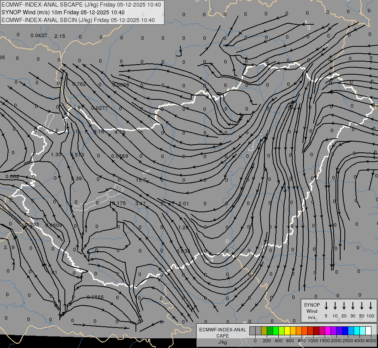Click the 30 m/s wind arrow in legend
The height and width of the screenshot is (348, 378).
point(353,306)
